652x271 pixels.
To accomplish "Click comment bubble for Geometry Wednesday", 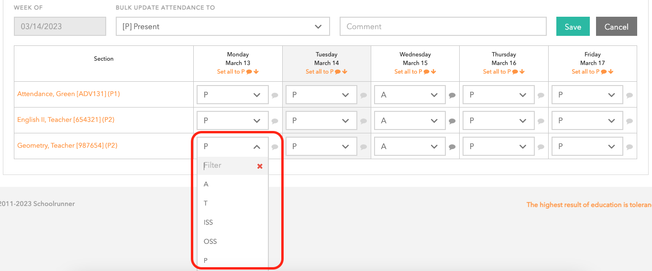I will click(x=452, y=147).
